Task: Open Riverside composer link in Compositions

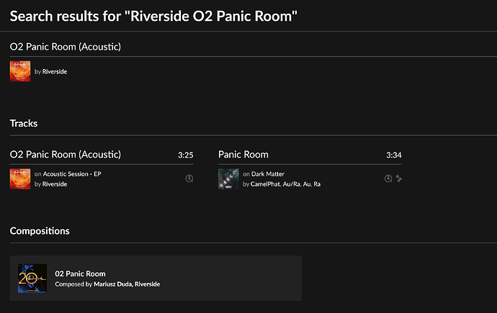Action: [148, 284]
